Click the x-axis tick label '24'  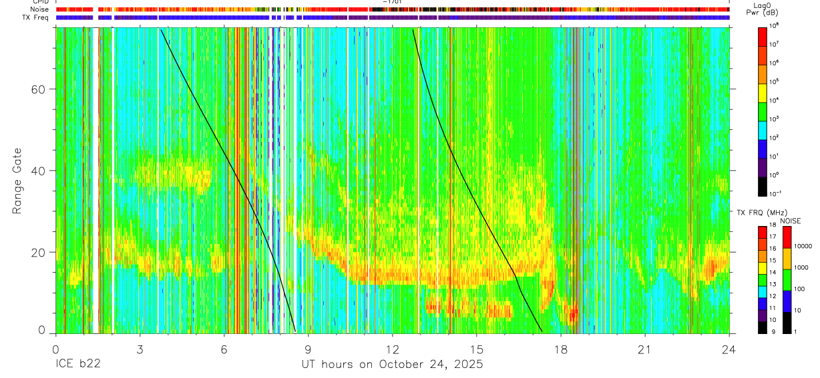click(729, 349)
